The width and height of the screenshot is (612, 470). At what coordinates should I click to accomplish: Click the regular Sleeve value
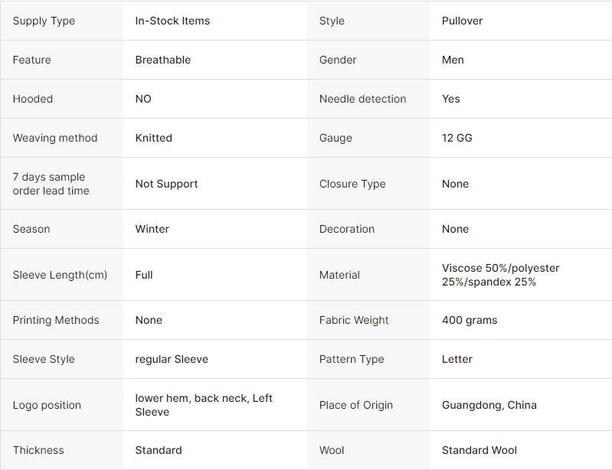(172, 359)
